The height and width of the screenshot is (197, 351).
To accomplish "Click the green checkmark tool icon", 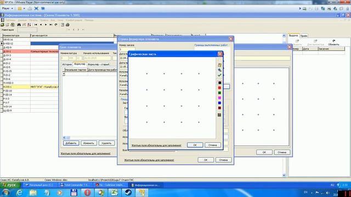I will 219,76.
